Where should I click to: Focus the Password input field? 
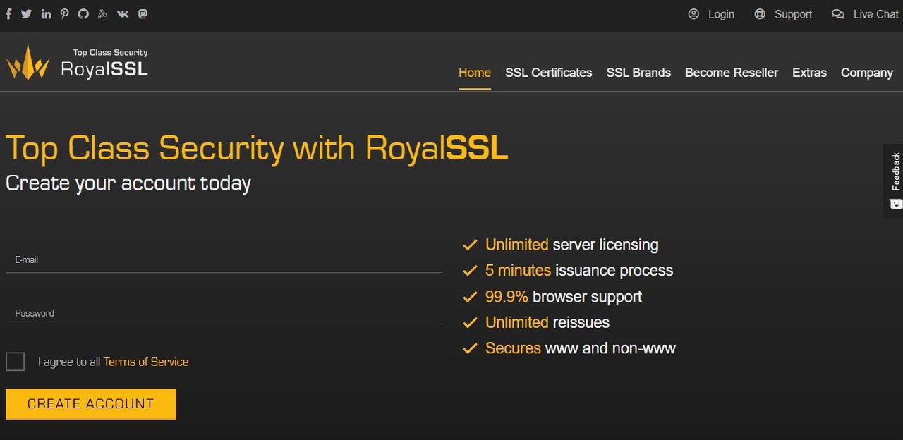[224, 314]
